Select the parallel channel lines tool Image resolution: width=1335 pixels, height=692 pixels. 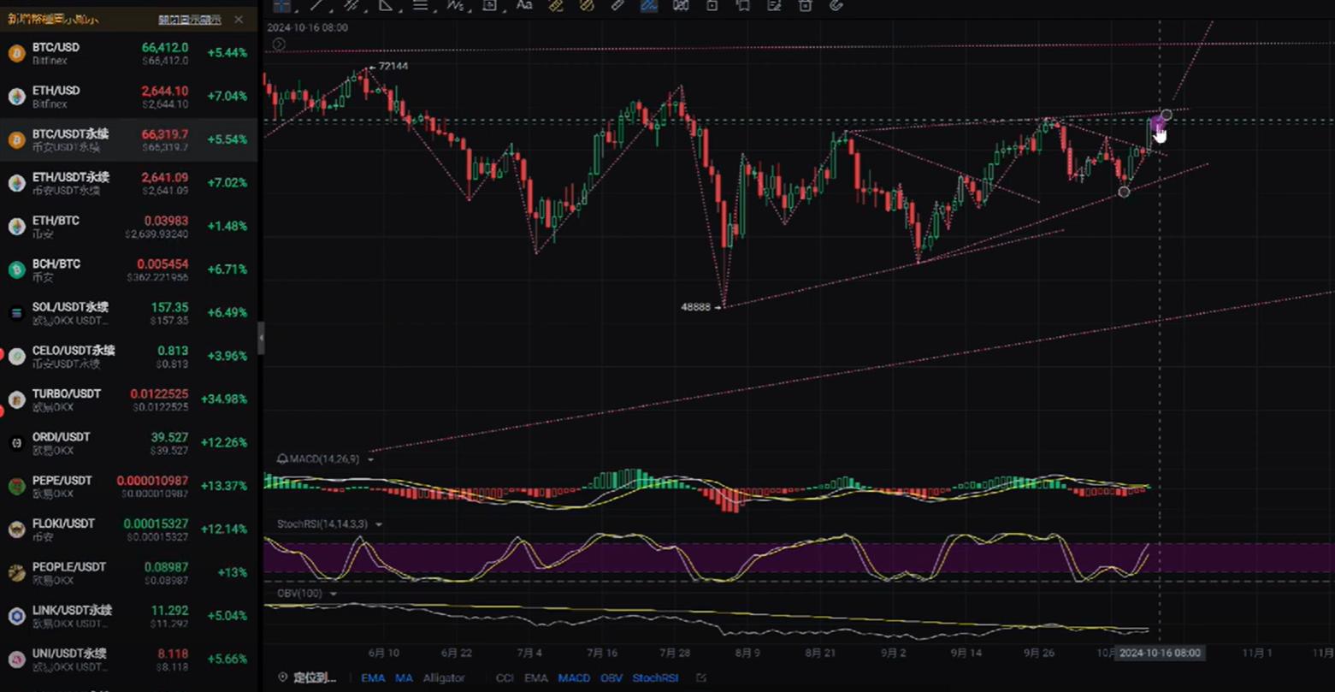[351, 5]
